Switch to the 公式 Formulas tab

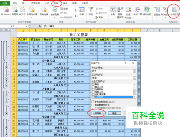47,3
